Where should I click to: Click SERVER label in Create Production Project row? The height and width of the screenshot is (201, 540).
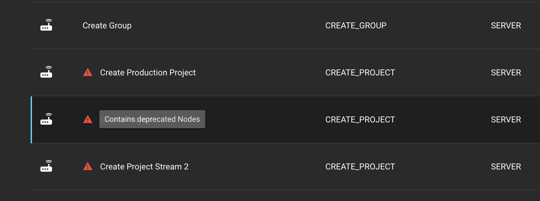point(506,72)
